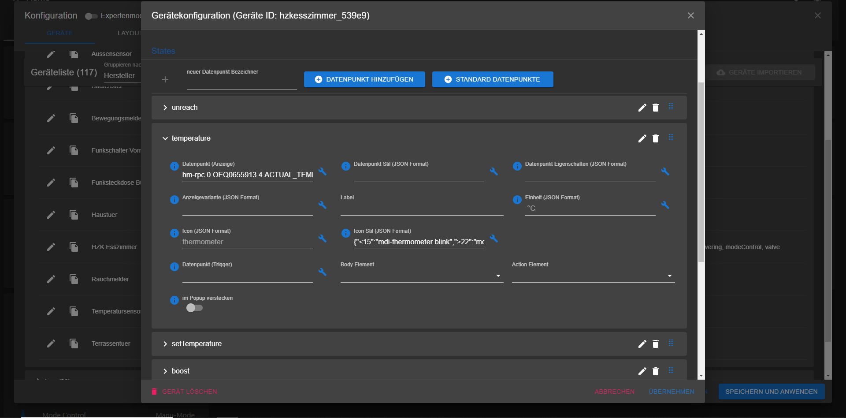Click dialog scrollbar thumb
The width and height of the screenshot is (846, 418).
(701, 172)
